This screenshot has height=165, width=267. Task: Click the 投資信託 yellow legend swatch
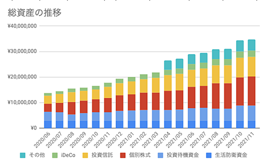tap(85, 155)
